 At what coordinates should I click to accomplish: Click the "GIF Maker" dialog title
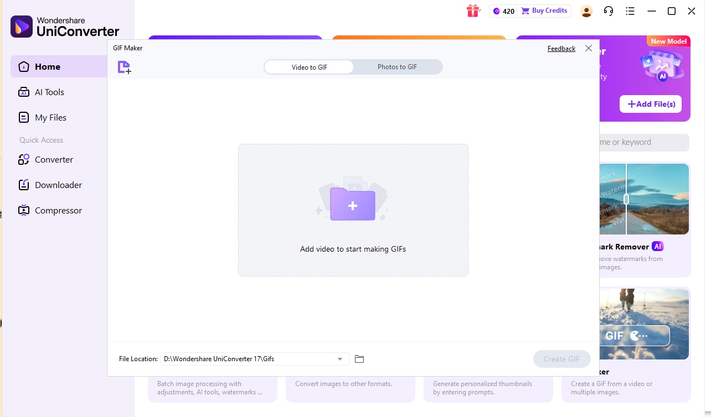click(128, 48)
